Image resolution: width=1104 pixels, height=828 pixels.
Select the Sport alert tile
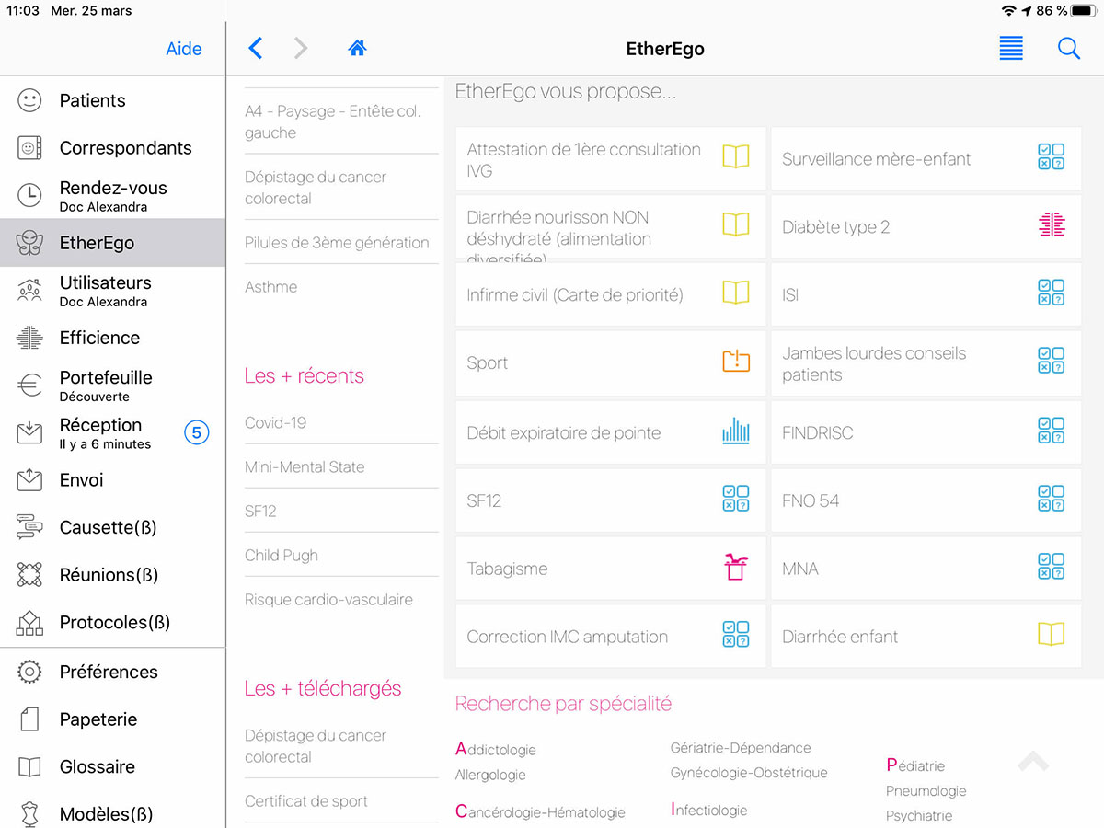pyautogui.click(x=610, y=362)
